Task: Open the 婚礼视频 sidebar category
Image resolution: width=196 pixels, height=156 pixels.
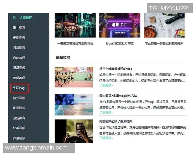Action: [19, 28]
